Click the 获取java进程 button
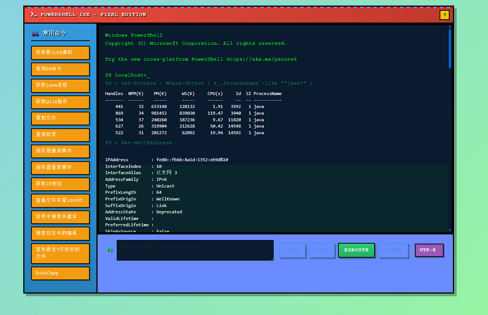 click(60, 85)
